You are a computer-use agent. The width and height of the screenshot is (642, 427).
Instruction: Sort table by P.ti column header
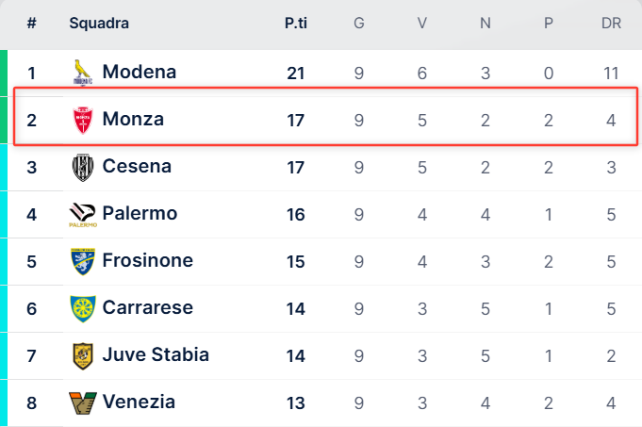tap(295, 24)
